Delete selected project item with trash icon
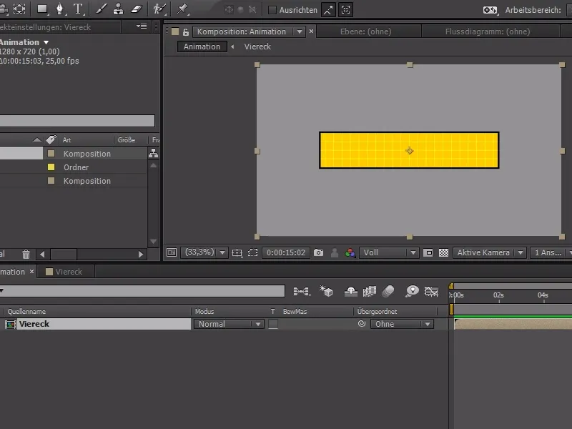 pos(26,255)
